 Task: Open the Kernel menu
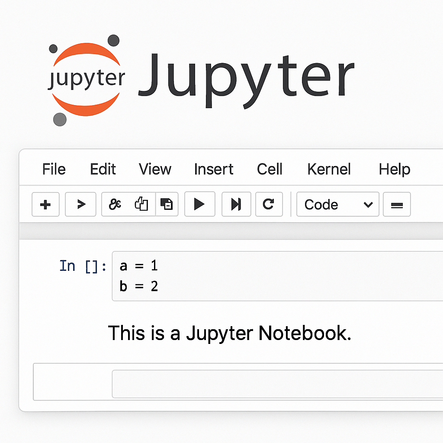(329, 169)
